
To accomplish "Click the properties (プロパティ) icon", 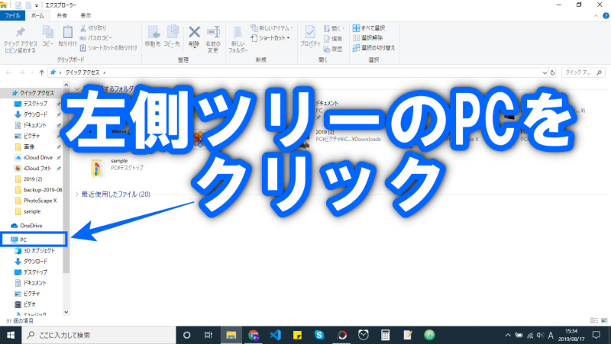I will 310,37.
